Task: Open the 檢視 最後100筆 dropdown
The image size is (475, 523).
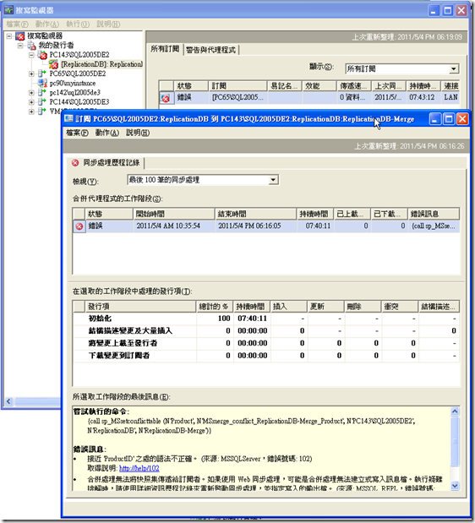Action: (273, 180)
